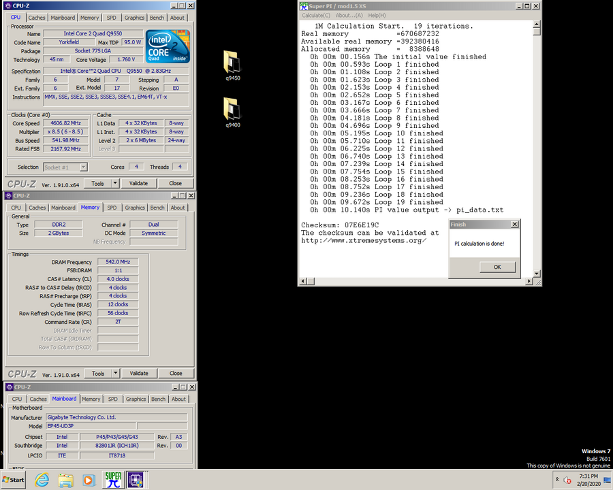Click the Bus Speed value 541.98 MHz

coord(65,140)
